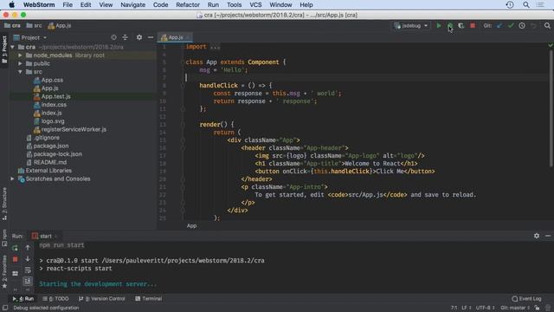Screen dimensions: 554x312
Task: Click the src breadcrumb in navigation bar
Action: point(34,25)
